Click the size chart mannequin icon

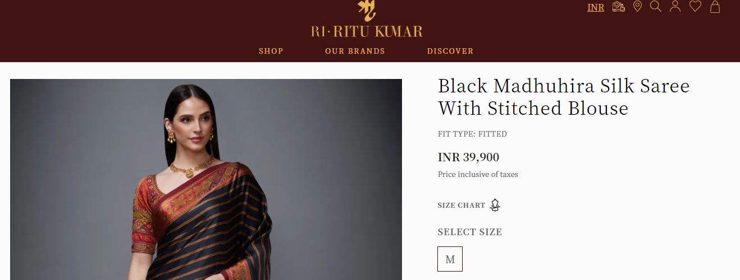click(495, 205)
